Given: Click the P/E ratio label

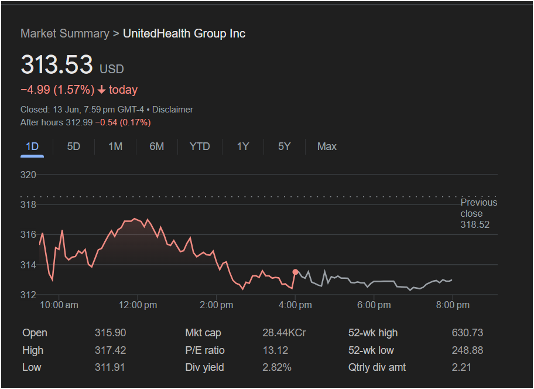Looking at the screenshot, I should tap(205, 350).
